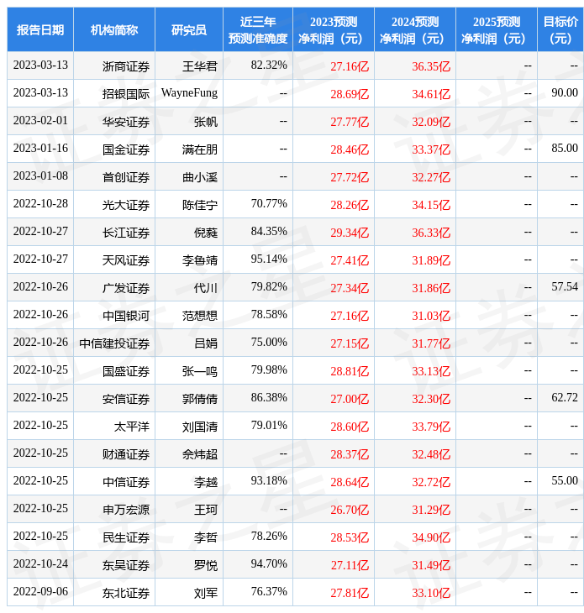This screenshot has width=584, height=613.
Task: Click target price 57.54
Action: [x=565, y=287]
